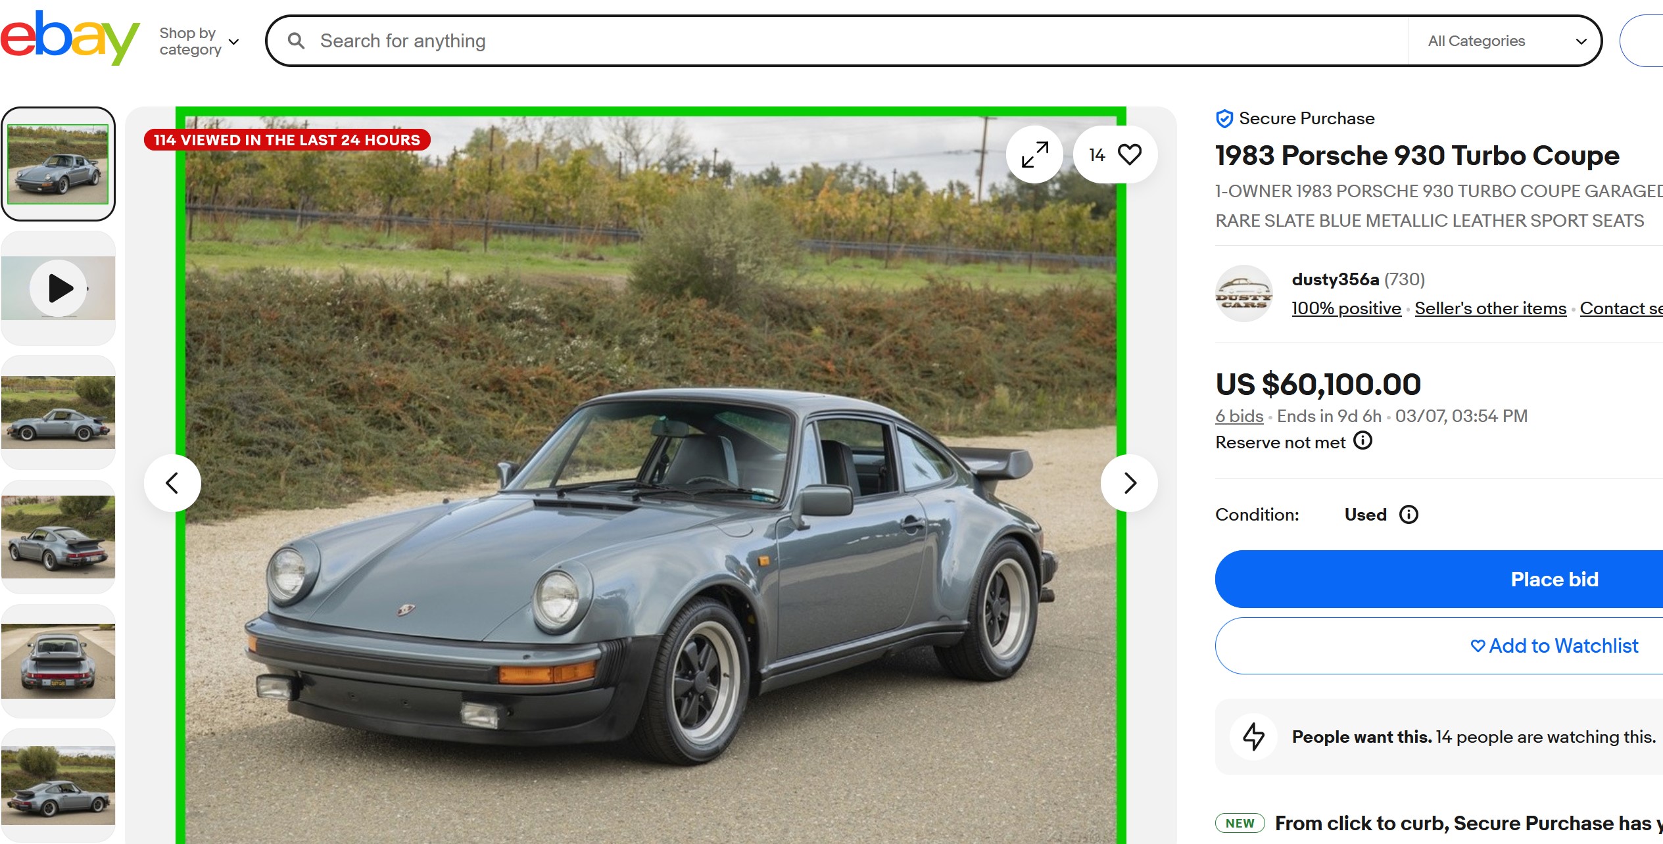The height and width of the screenshot is (844, 1663).
Task: Click Add to Watchlist button
Action: coord(1554,645)
